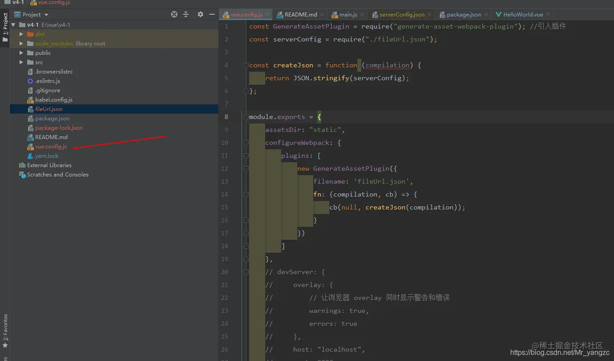Fold the commented devServer block at line 20
Viewport: 614px width, 361px height.
(x=246, y=272)
